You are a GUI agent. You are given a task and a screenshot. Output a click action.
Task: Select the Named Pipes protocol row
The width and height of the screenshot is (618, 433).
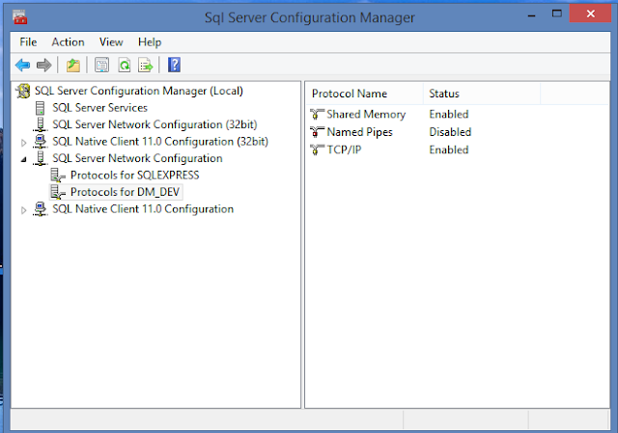[x=359, y=132]
